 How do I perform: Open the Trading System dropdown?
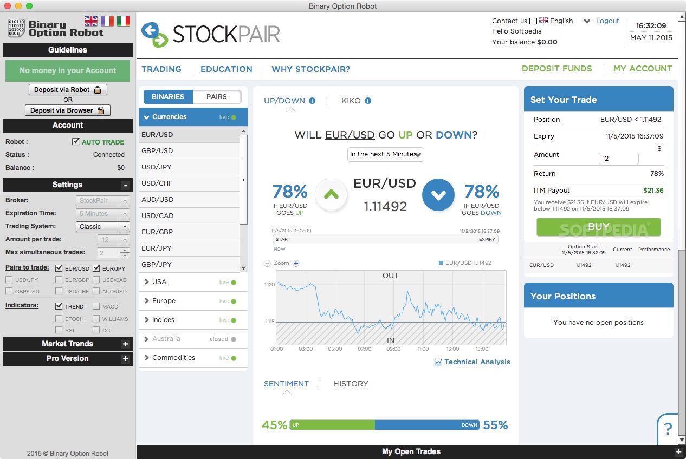click(103, 227)
